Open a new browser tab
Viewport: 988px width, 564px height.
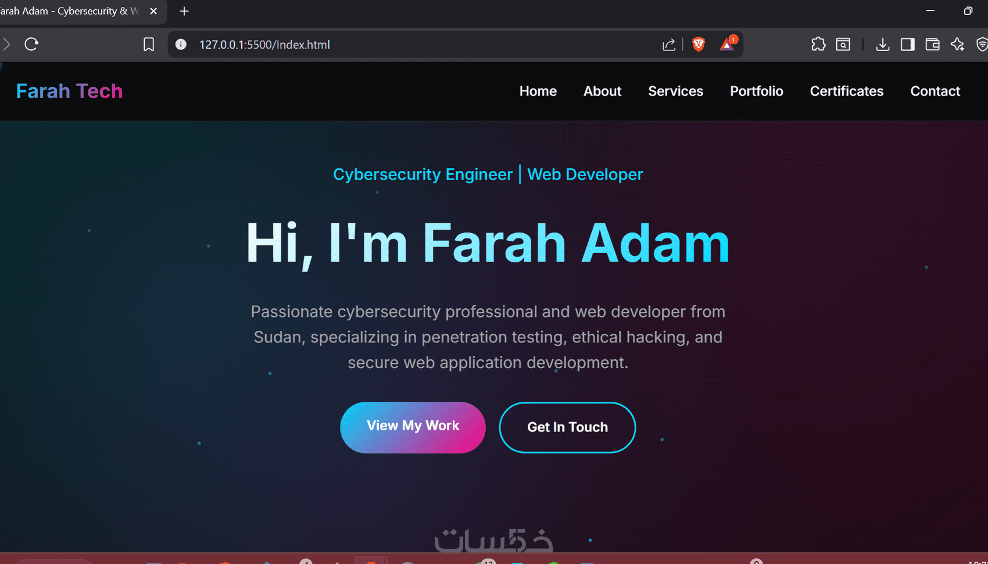pos(184,11)
